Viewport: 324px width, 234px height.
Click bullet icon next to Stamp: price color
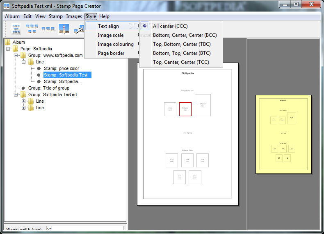(x=39, y=68)
